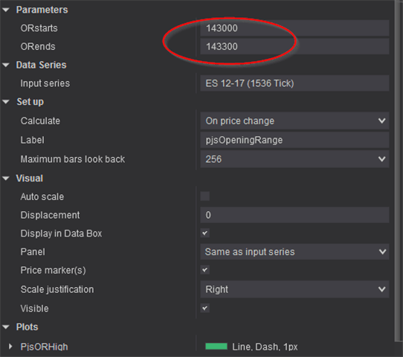Click the Label text field pjsOpeningRange

point(294,140)
